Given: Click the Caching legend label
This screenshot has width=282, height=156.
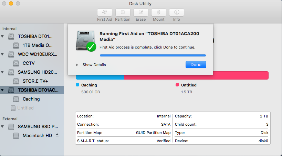Looking at the screenshot, I should [89, 85].
